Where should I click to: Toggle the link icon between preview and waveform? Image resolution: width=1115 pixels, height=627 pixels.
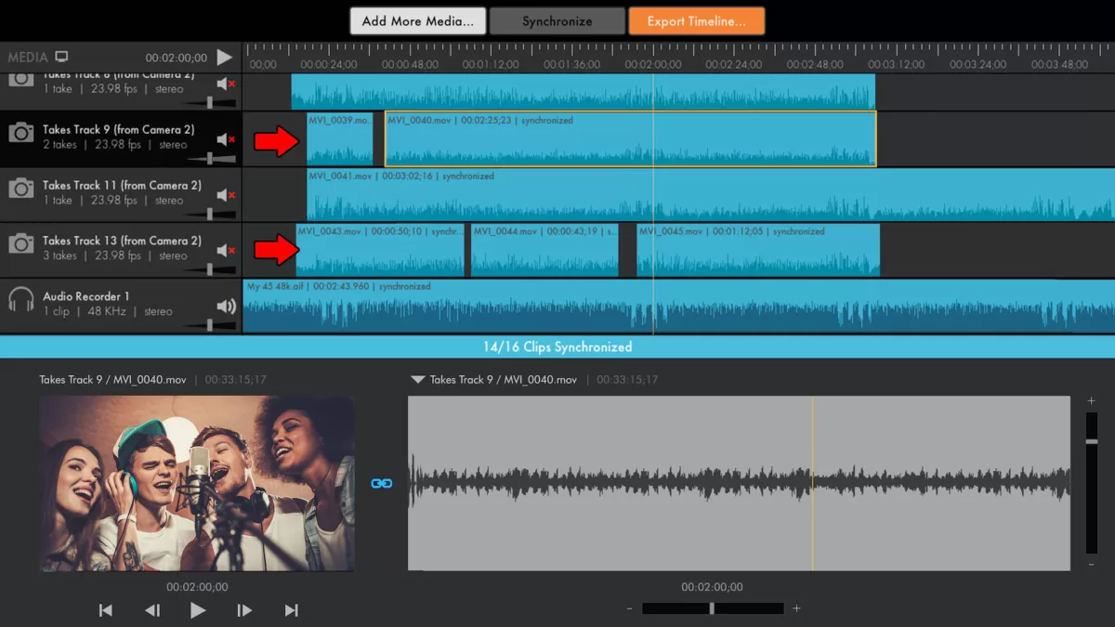click(x=381, y=484)
